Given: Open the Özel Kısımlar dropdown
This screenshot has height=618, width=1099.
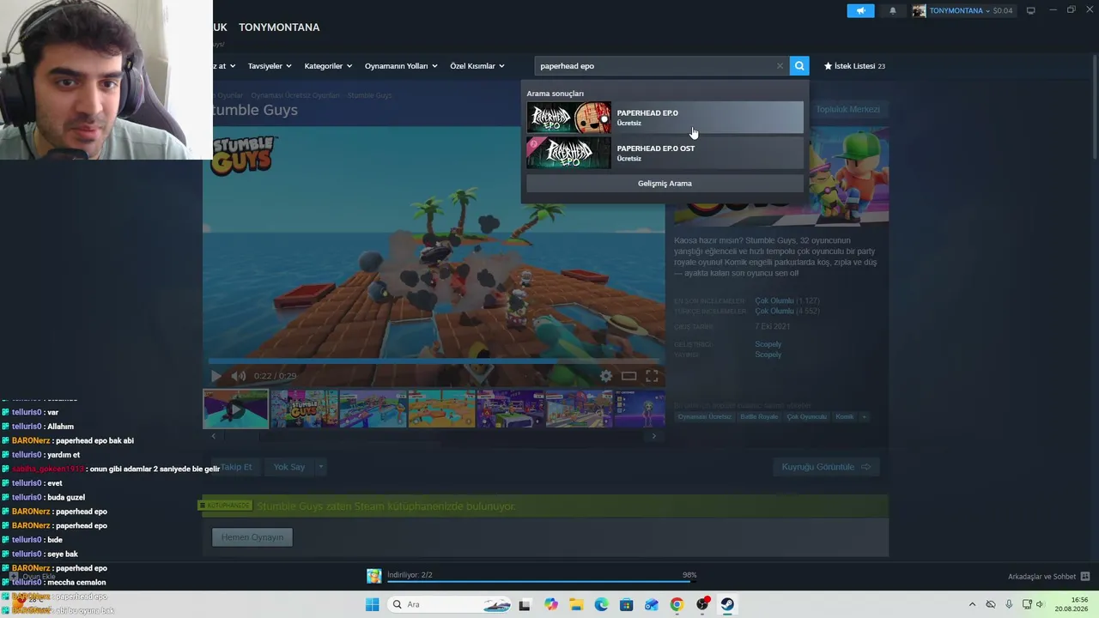Looking at the screenshot, I should click(x=477, y=66).
